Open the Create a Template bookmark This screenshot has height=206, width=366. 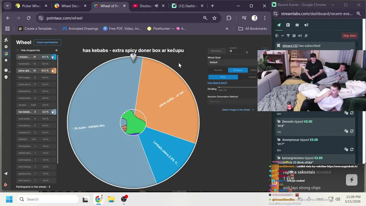(x=37, y=29)
